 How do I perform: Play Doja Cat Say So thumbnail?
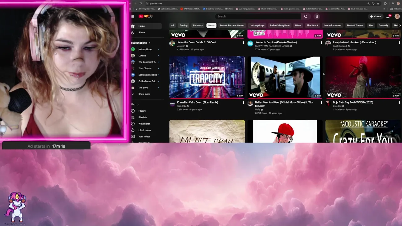click(363, 77)
